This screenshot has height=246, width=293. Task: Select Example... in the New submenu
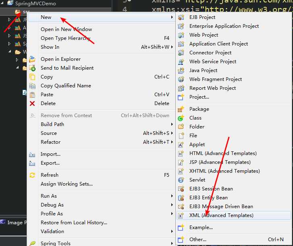tap(234, 227)
